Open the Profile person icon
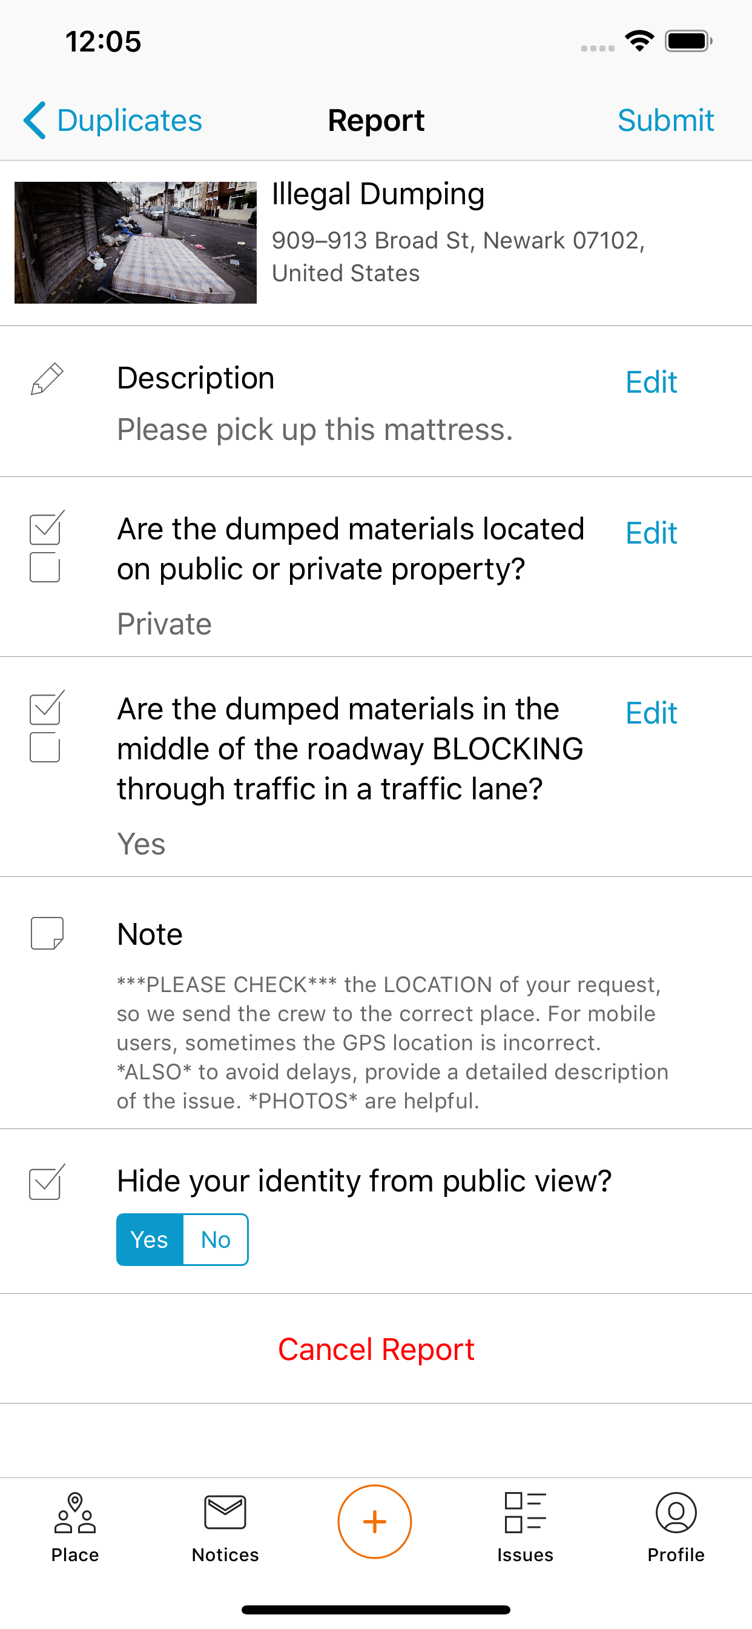The height and width of the screenshot is (1629, 752). click(x=676, y=1513)
